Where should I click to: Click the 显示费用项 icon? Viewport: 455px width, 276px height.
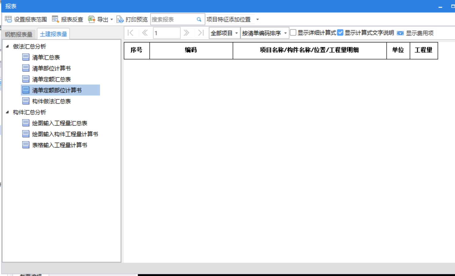(x=400, y=33)
